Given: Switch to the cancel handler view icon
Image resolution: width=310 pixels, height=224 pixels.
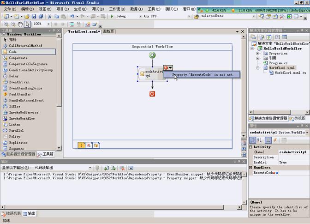Looking at the screenshot, I should click(89, 145).
